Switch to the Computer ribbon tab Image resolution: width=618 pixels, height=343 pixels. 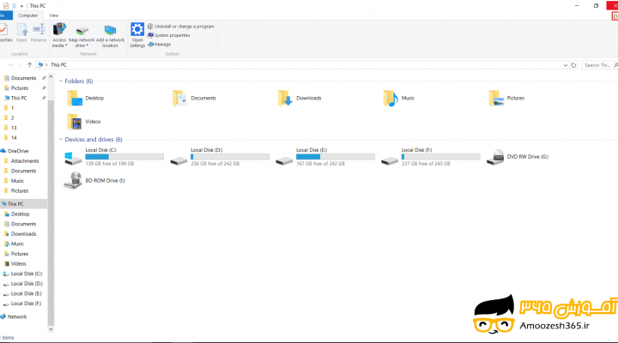[x=28, y=15]
